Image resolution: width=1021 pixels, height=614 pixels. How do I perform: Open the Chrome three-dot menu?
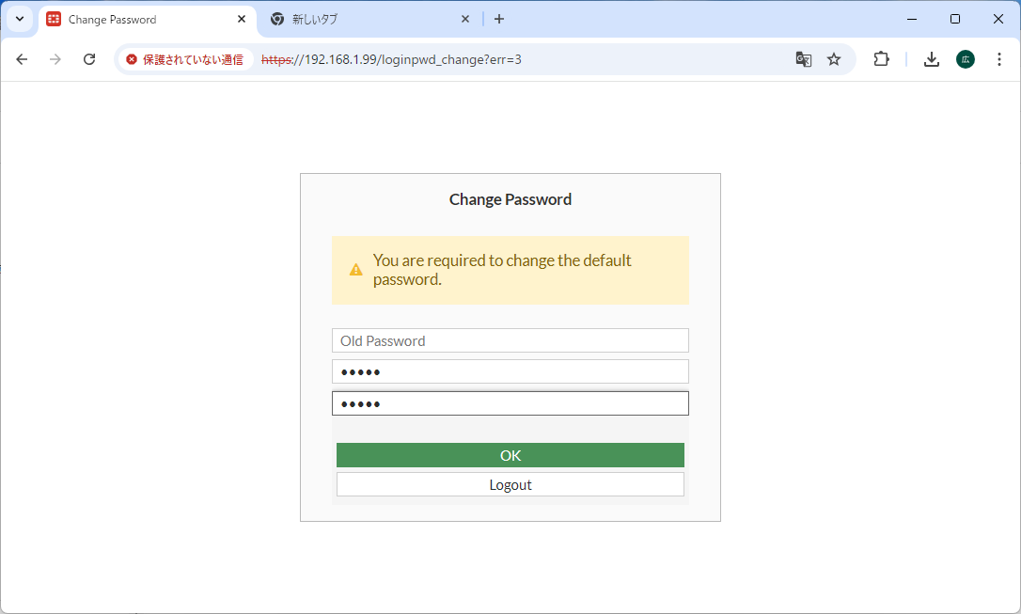tap(998, 60)
